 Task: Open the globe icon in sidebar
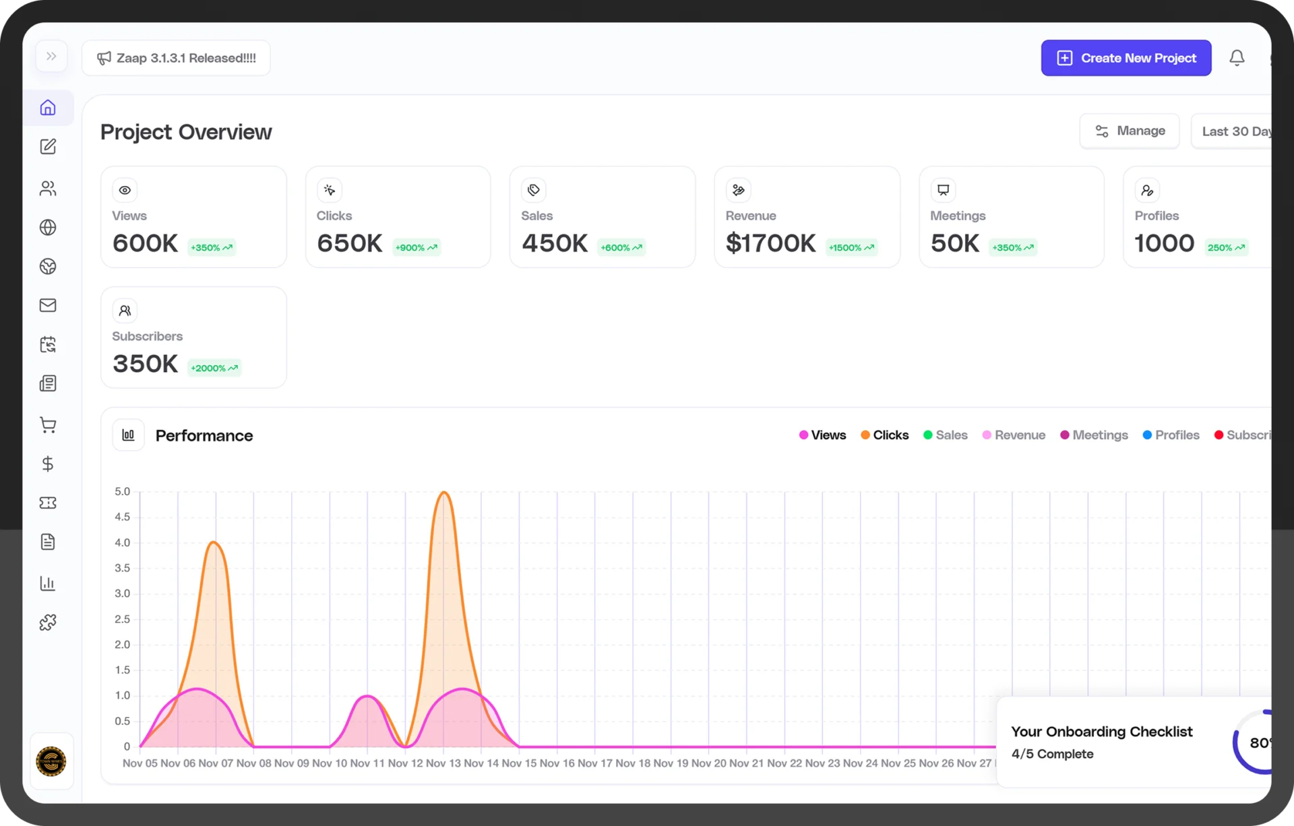(48, 228)
